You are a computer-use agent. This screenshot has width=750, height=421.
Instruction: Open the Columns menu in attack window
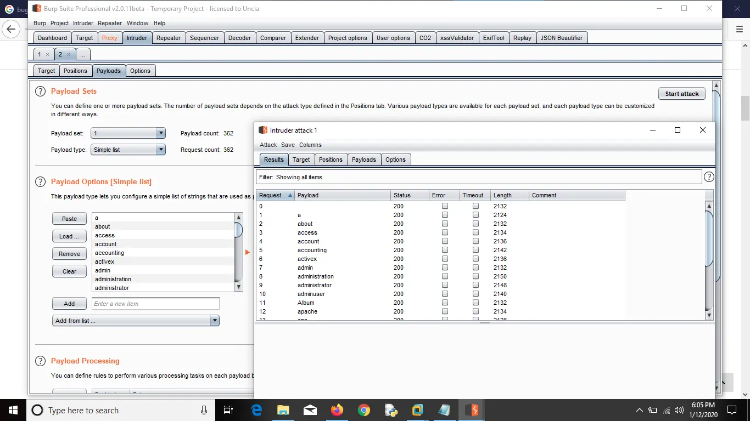pos(310,145)
